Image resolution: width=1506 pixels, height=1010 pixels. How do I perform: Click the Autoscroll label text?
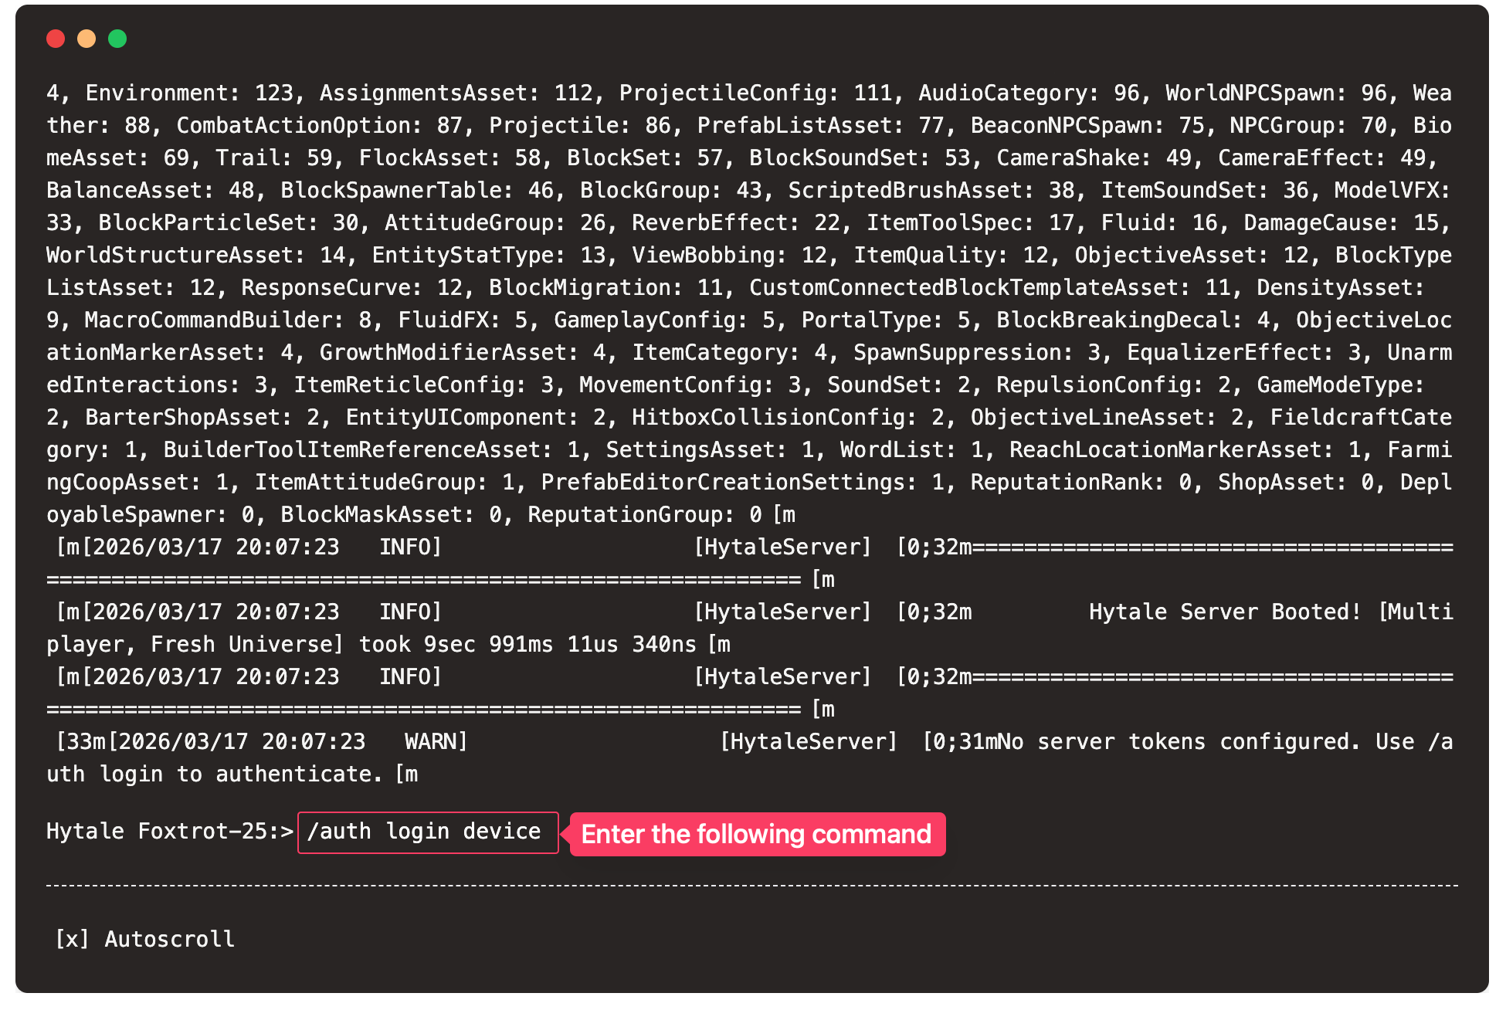click(169, 939)
